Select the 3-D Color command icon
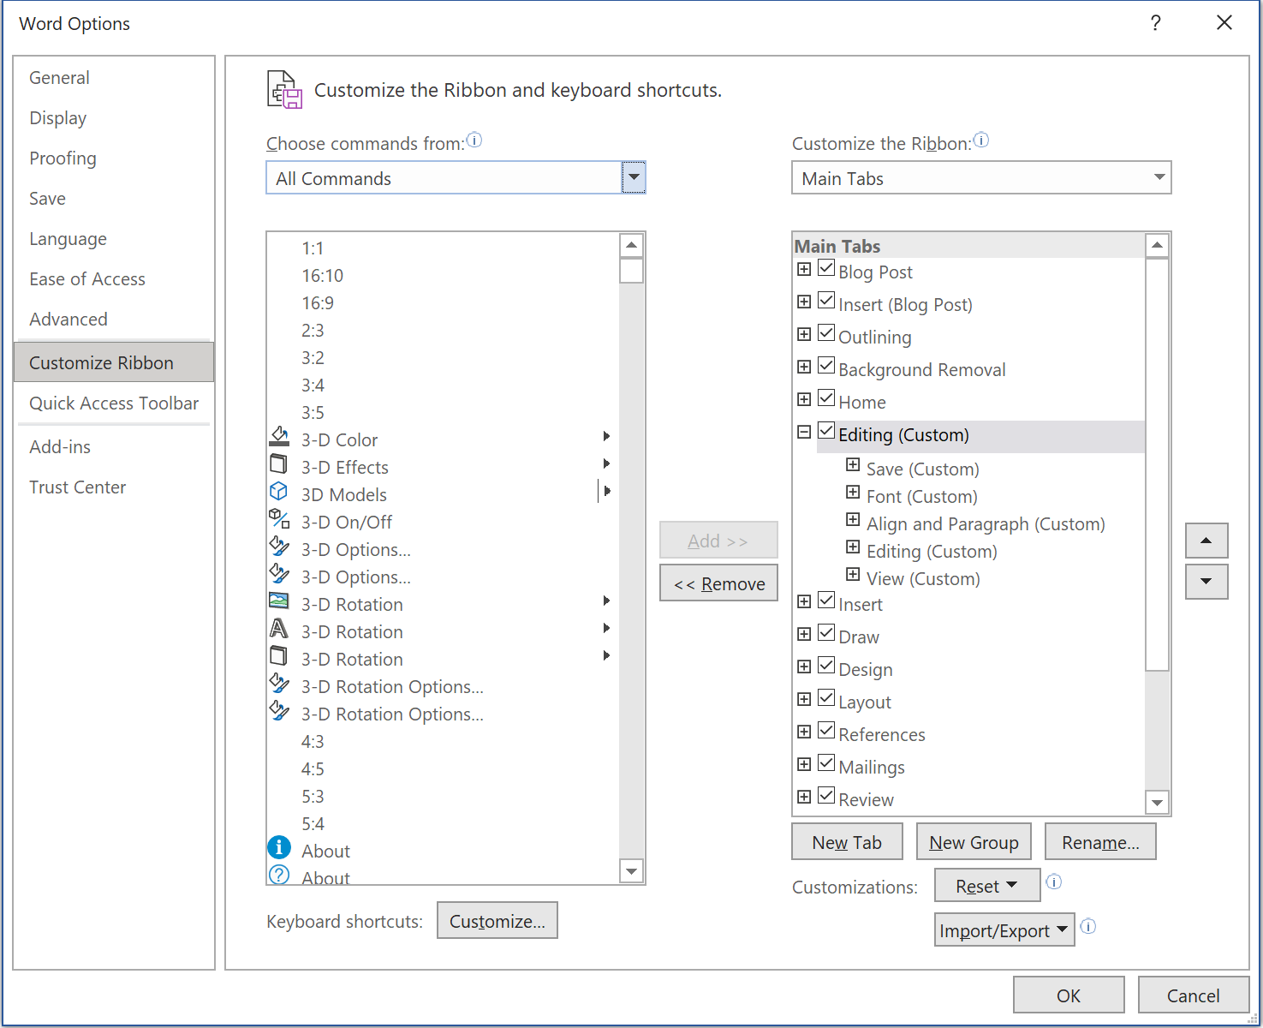 click(x=279, y=437)
